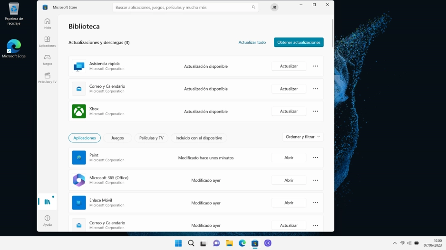Select the Microsoft Edge desktop shortcut
This screenshot has width=446, height=250.
(14, 48)
